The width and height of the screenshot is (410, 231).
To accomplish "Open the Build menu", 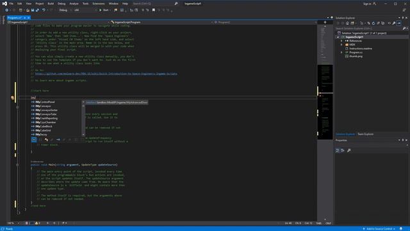I will coord(51,4).
